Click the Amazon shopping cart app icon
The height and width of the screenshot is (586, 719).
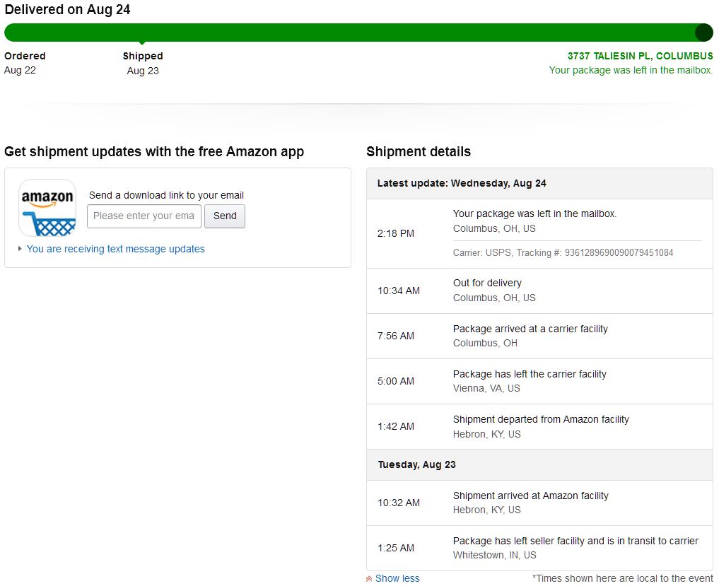tap(47, 208)
